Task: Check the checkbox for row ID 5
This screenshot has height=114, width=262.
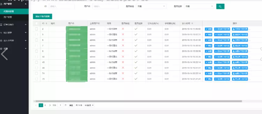Action: 37,34
